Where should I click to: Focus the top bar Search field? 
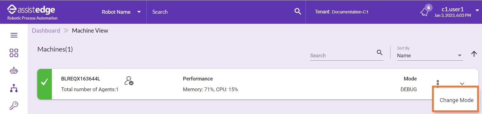pyautogui.click(x=221, y=12)
